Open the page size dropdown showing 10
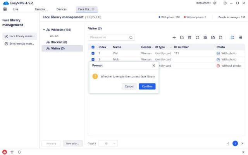Screen dimensions: 248x155 coord(108,143)
